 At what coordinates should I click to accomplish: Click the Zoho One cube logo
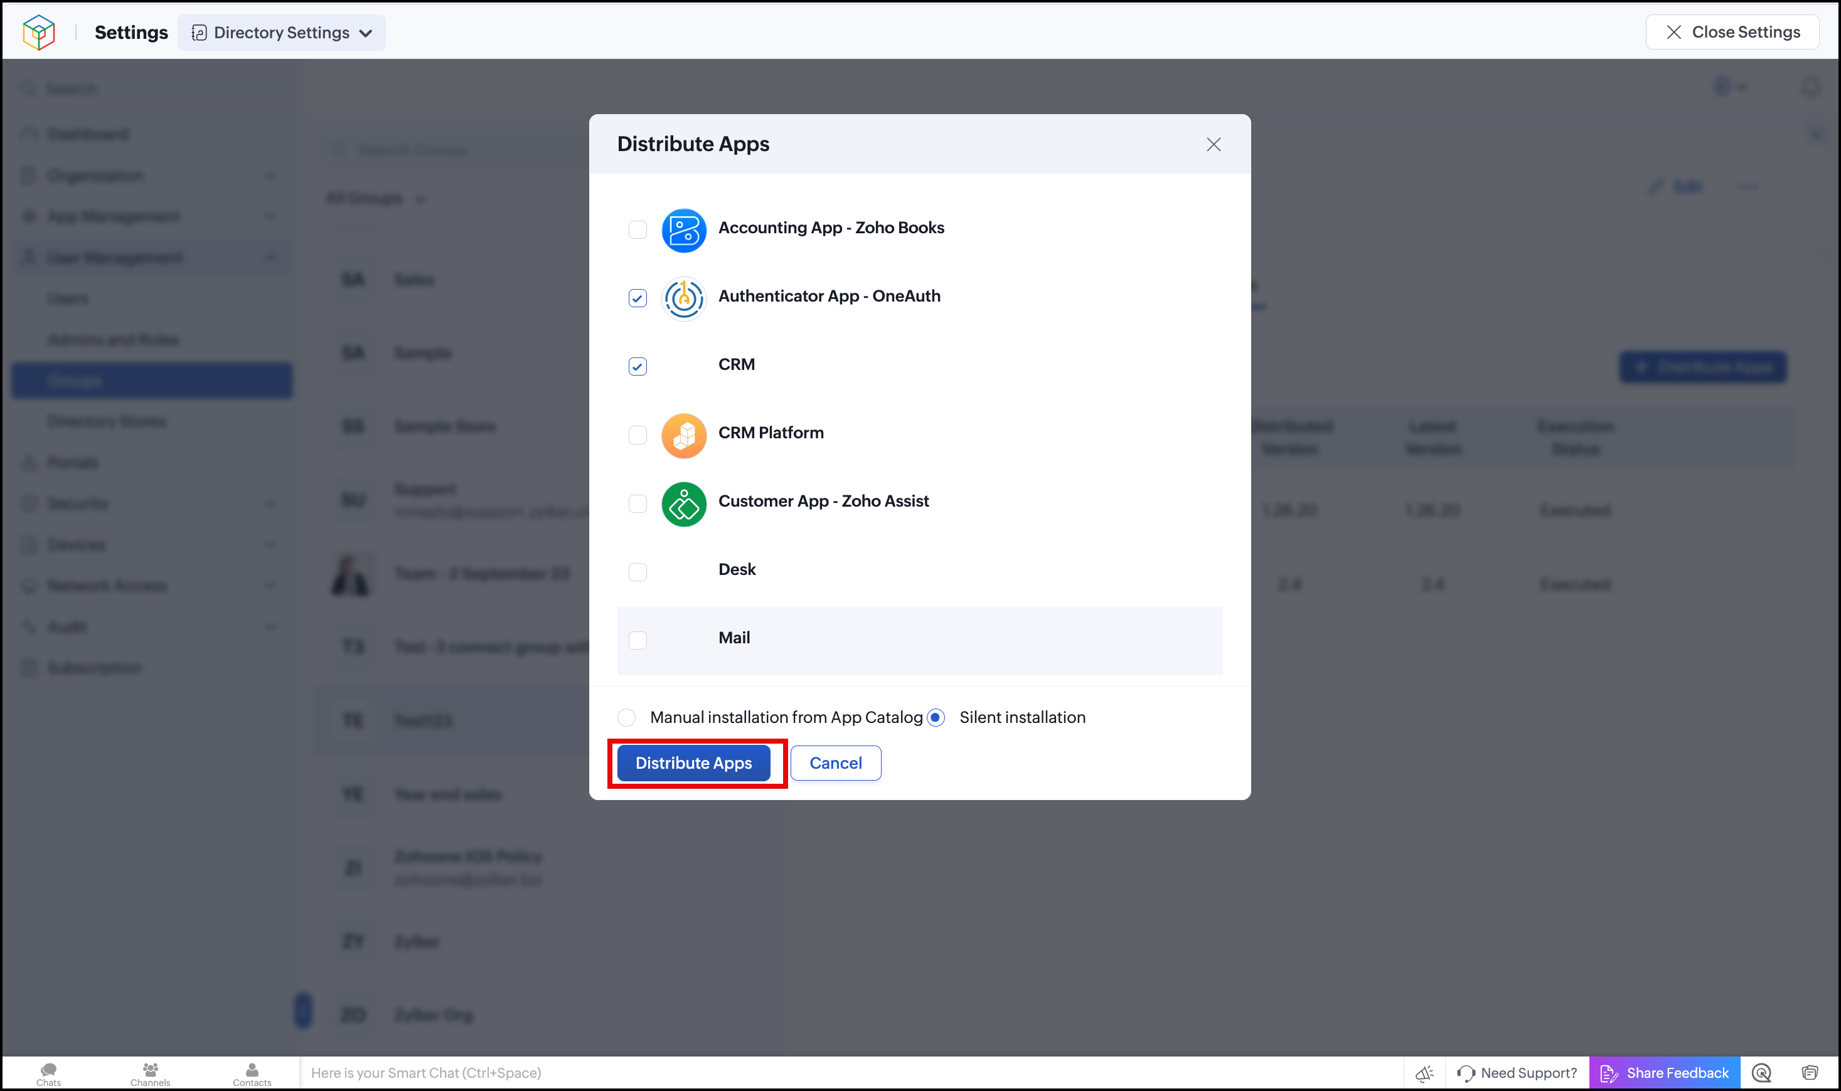tap(39, 33)
